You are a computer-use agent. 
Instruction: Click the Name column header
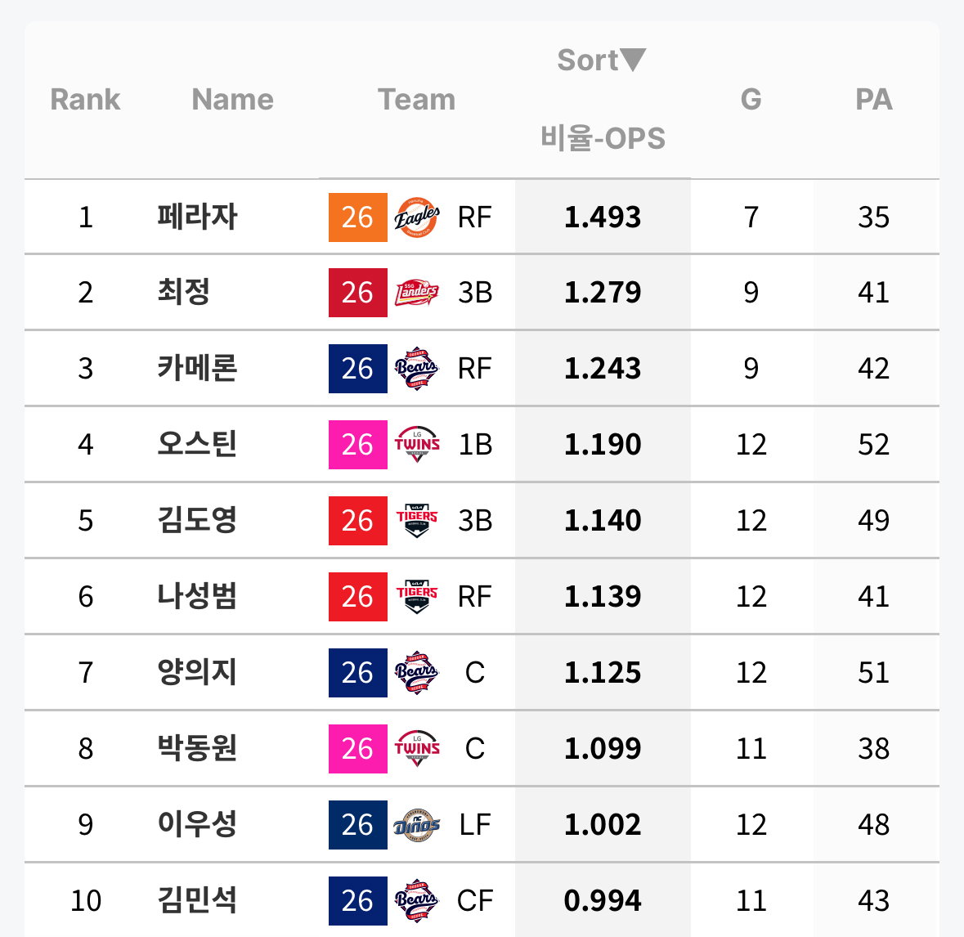tap(232, 100)
